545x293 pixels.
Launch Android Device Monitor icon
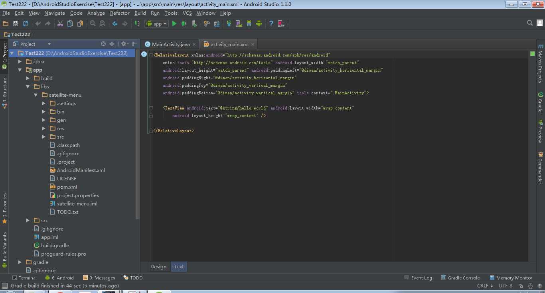pyautogui.click(x=259, y=23)
